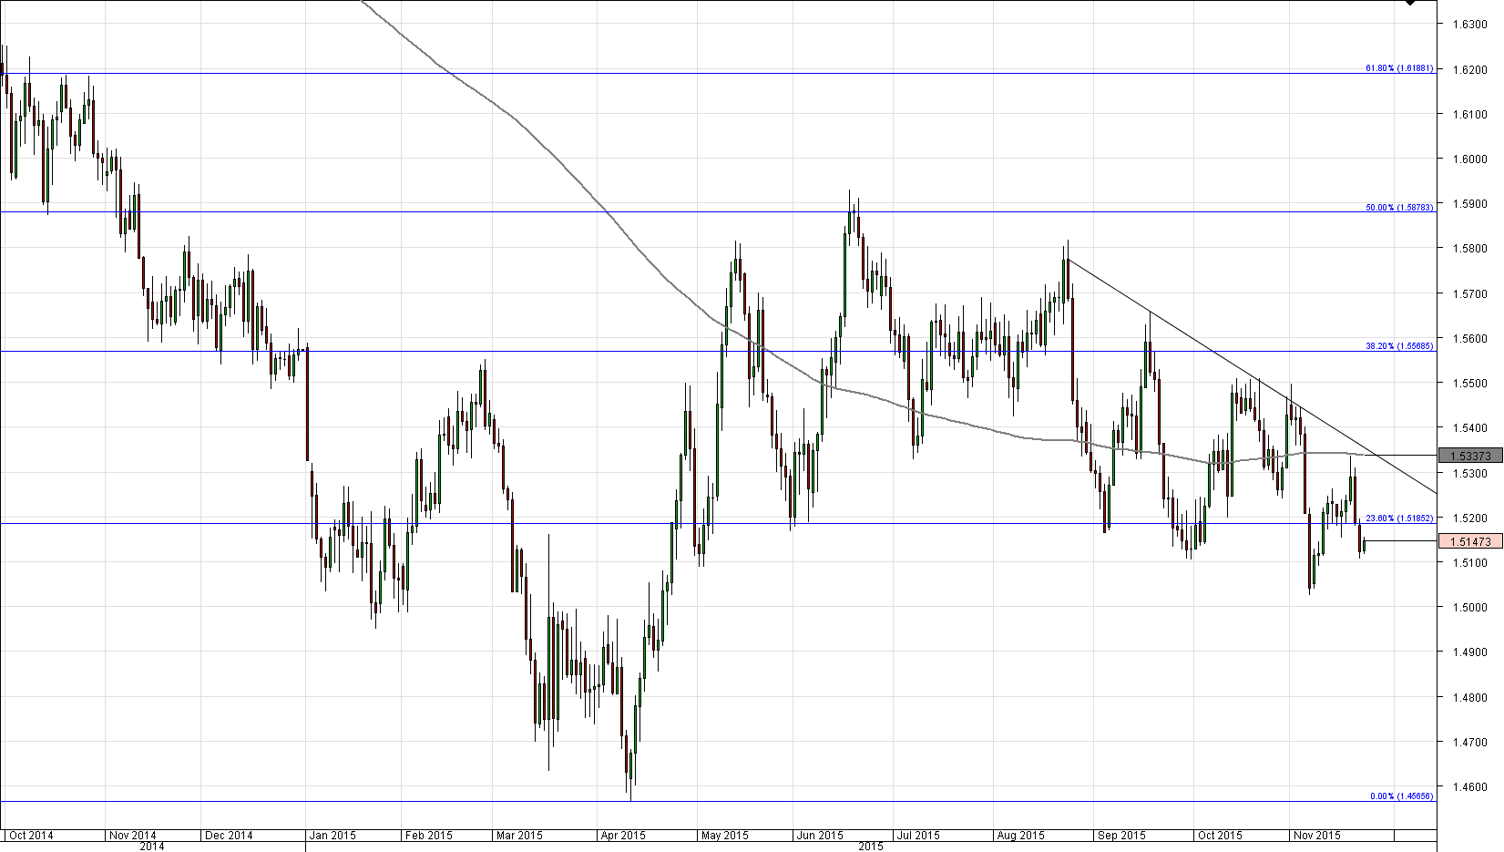Click the Dec 2014 date label
The width and height of the screenshot is (1504, 852).
coord(229,836)
